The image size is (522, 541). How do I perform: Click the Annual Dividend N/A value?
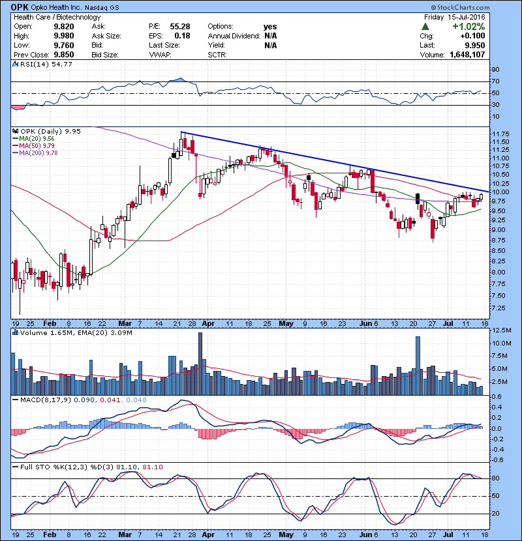271,36
